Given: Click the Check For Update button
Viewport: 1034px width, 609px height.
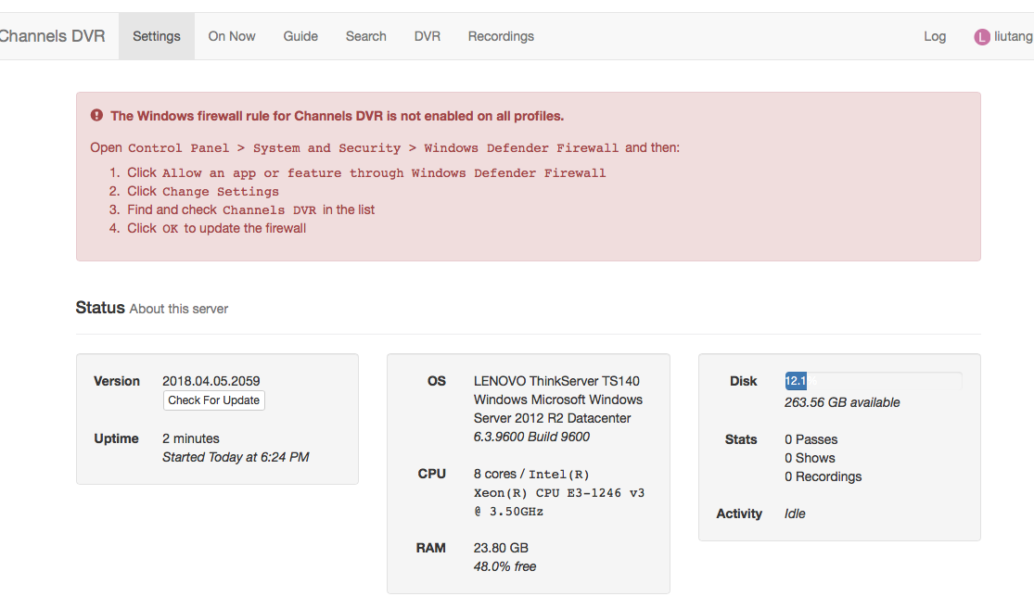Looking at the screenshot, I should coord(213,400).
